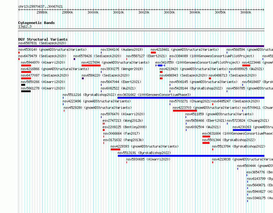Click nsv6479479 (Sedlazeck2020) label
The width and height of the screenshot is (273, 213).
(42, 56)
